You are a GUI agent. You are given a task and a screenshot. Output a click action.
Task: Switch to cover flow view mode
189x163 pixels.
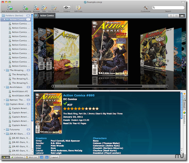182,16
